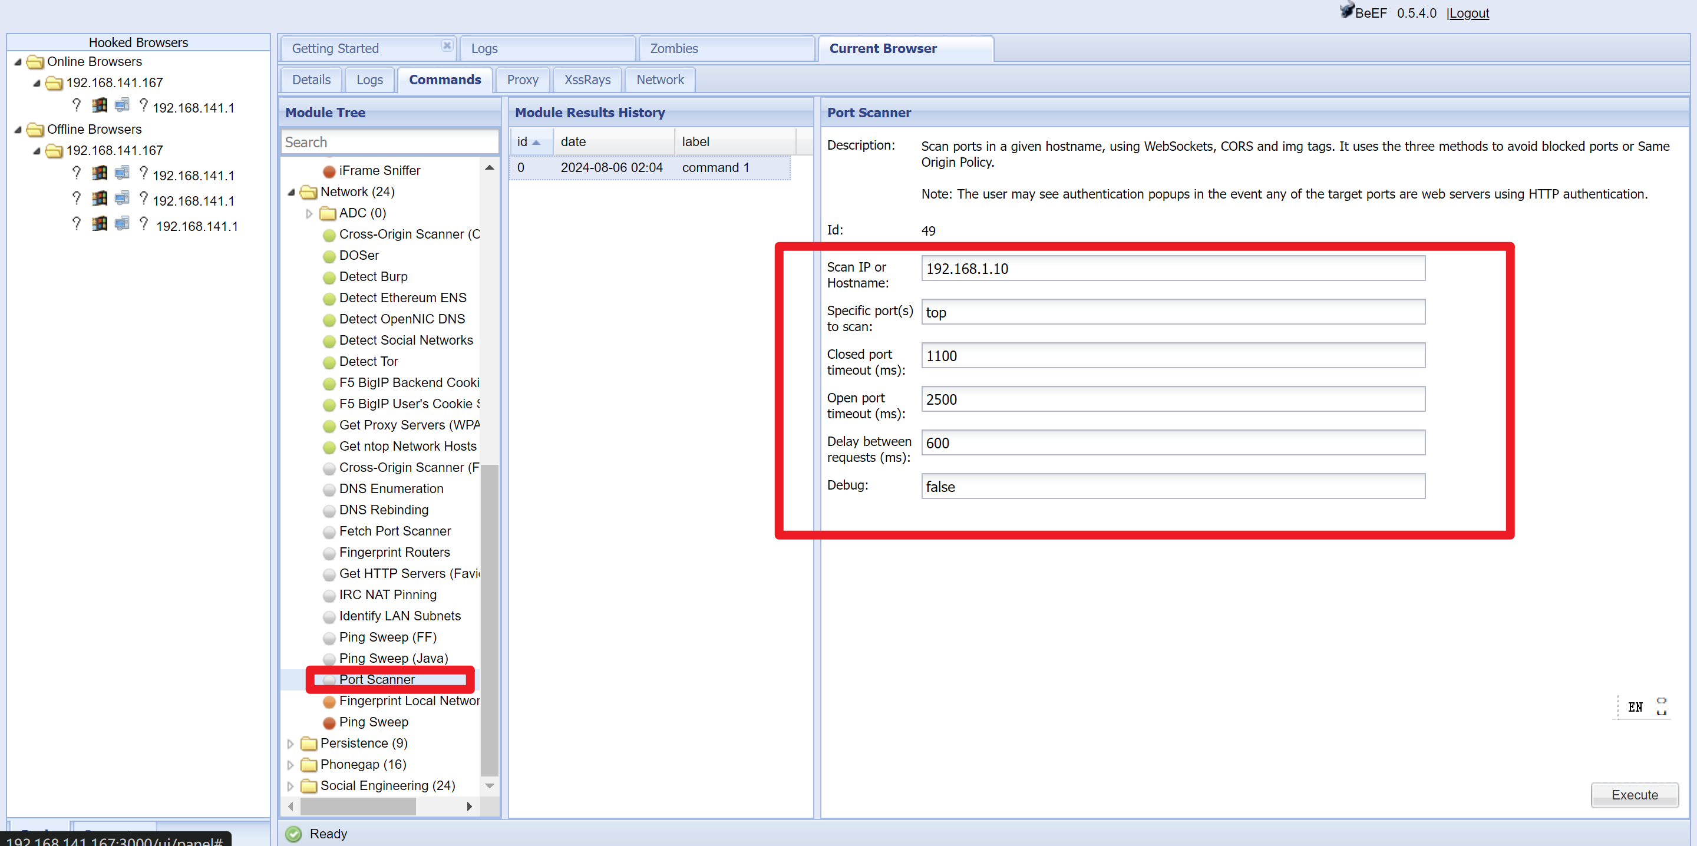Open the Network sub-tab

pos(660,80)
